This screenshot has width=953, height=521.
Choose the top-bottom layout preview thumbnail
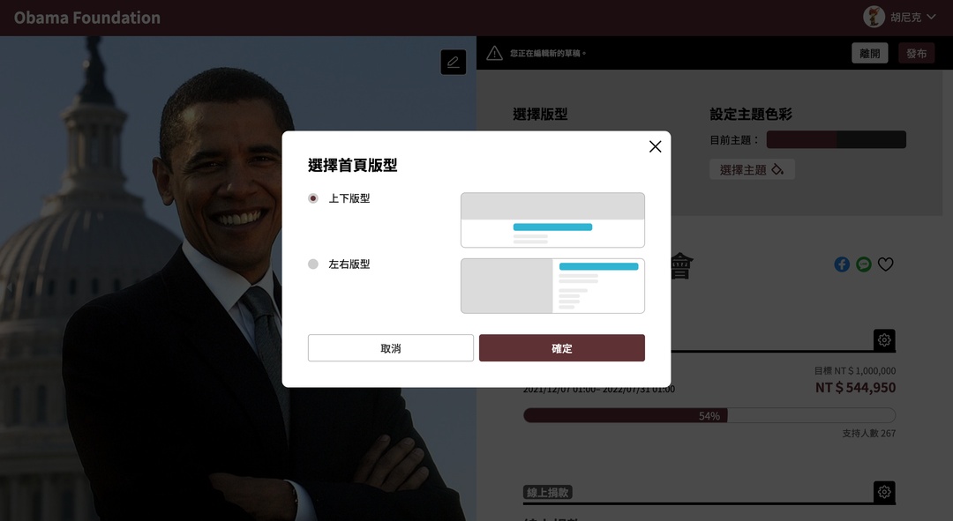[x=552, y=220]
